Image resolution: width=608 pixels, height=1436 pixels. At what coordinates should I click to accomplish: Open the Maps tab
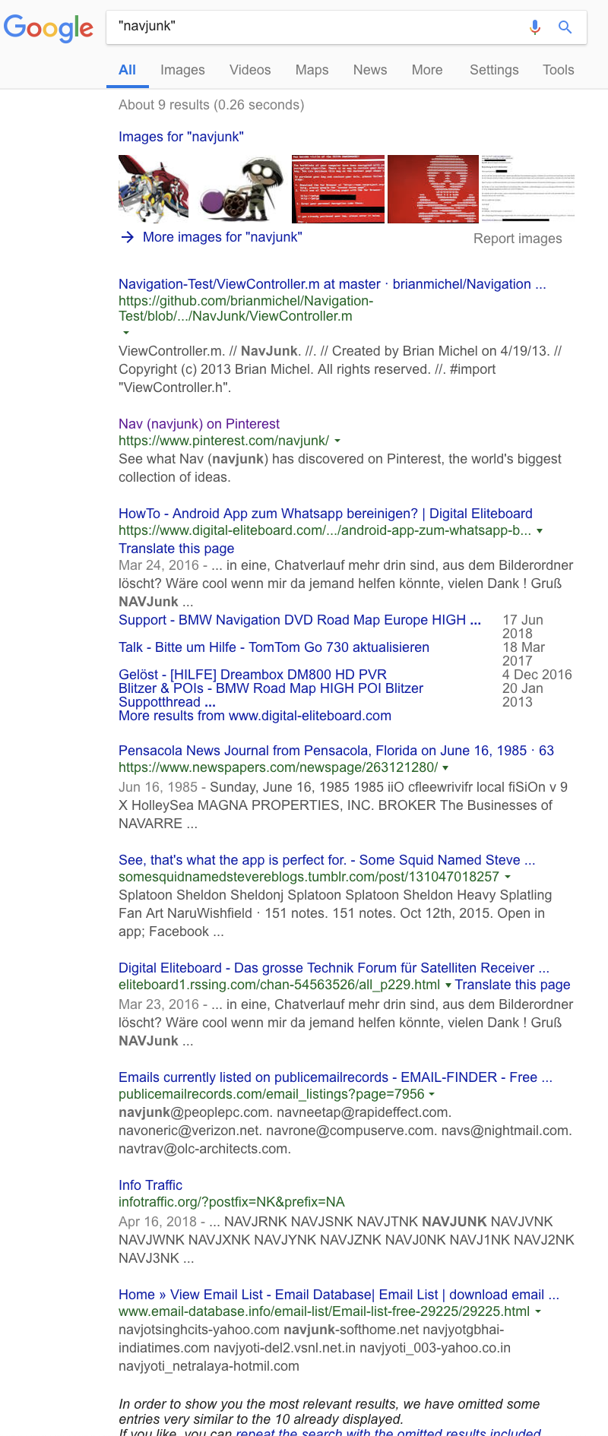point(312,70)
